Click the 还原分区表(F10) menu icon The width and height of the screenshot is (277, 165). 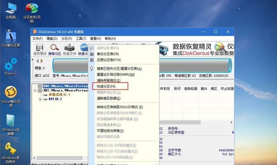(92, 60)
